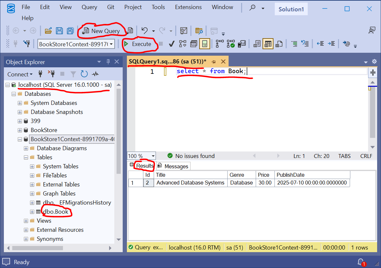Open the Tools menu
The width and height of the screenshot is (381, 268).
tap(158, 7)
